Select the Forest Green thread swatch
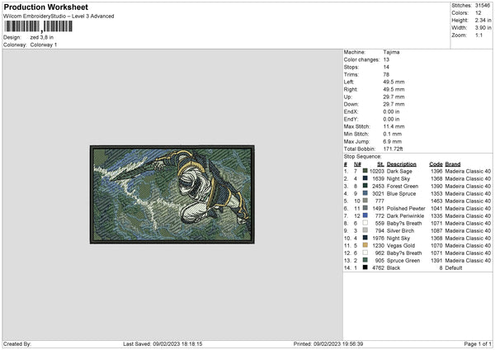 tap(364, 185)
